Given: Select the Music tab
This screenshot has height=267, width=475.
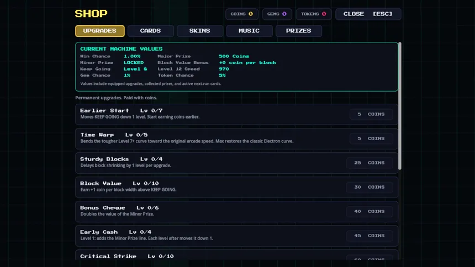Looking at the screenshot, I should (249, 31).
